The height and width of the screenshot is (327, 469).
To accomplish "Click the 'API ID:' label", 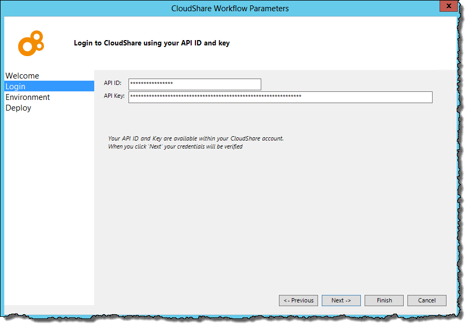I will tap(113, 83).
